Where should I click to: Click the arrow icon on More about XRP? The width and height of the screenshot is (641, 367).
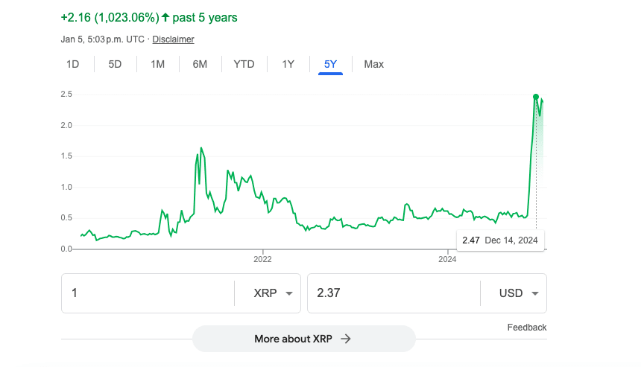point(345,339)
